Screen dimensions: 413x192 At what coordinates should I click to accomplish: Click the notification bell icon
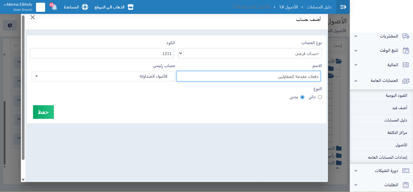point(54,7)
